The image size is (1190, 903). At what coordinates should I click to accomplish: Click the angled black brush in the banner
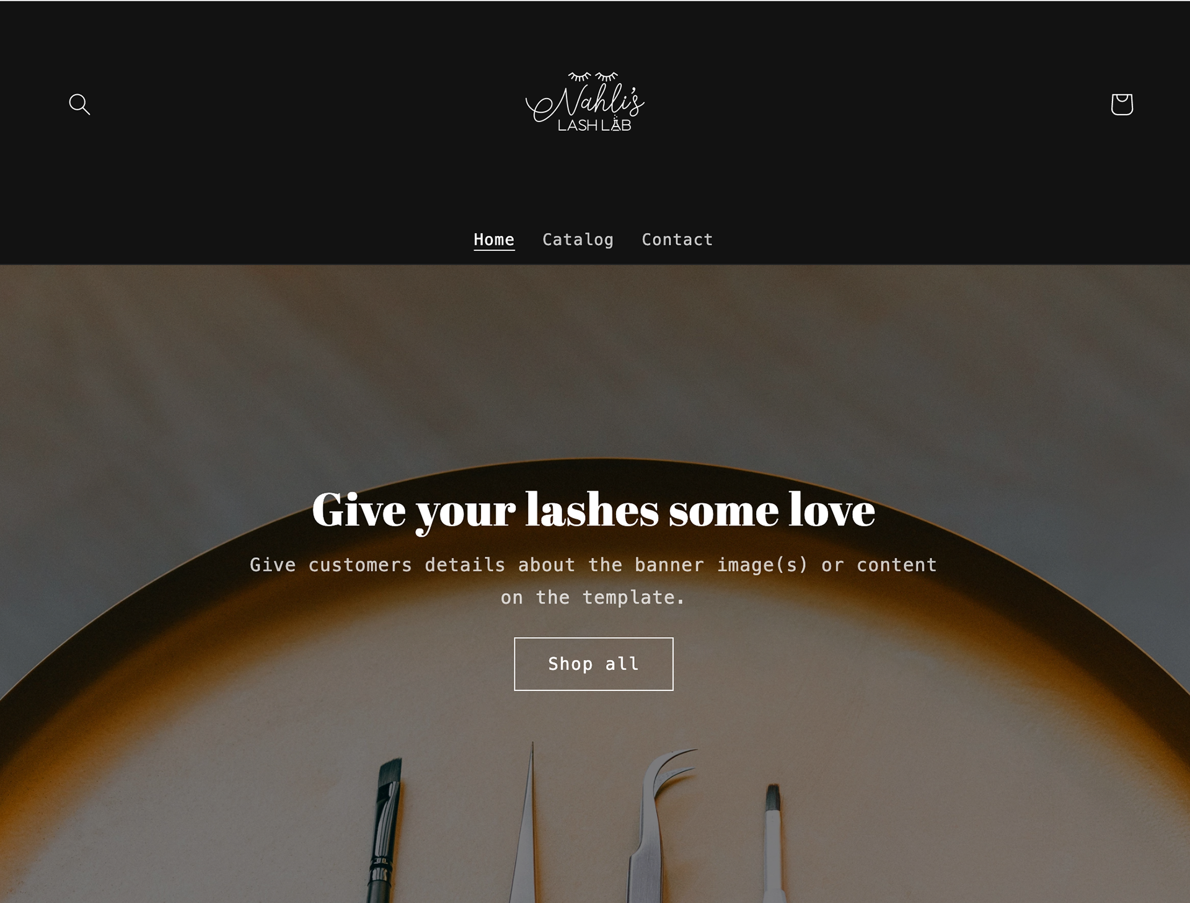click(384, 830)
